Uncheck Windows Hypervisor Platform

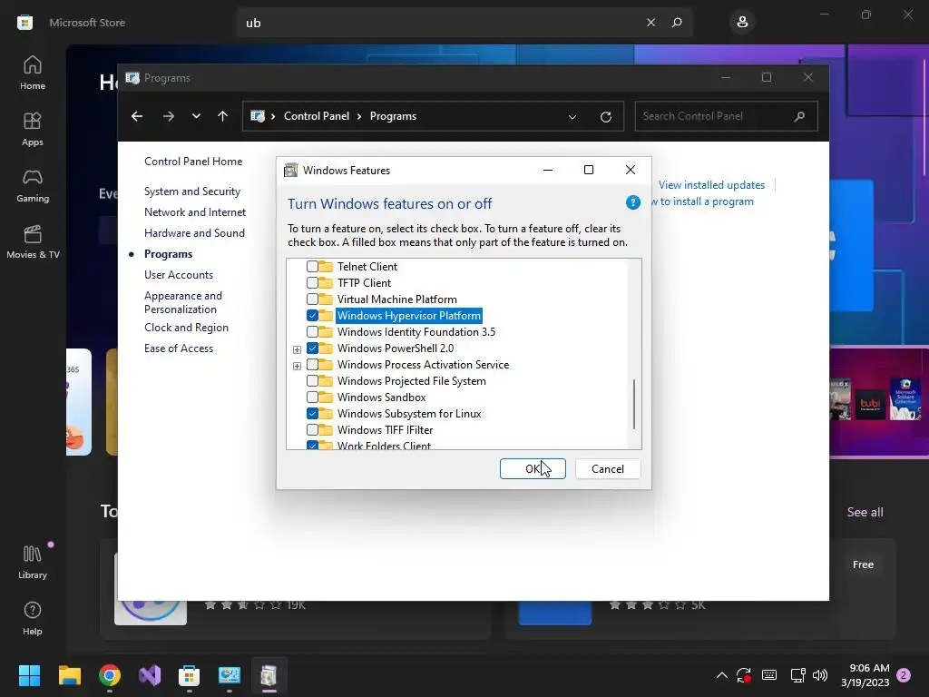(x=312, y=315)
